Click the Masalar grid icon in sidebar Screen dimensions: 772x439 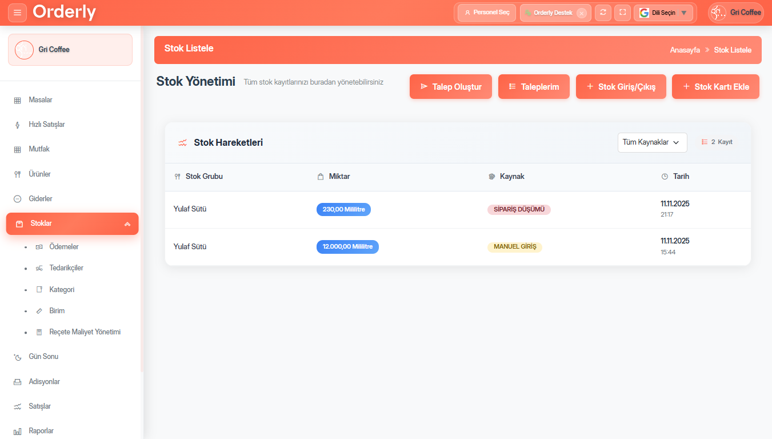pos(17,100)
